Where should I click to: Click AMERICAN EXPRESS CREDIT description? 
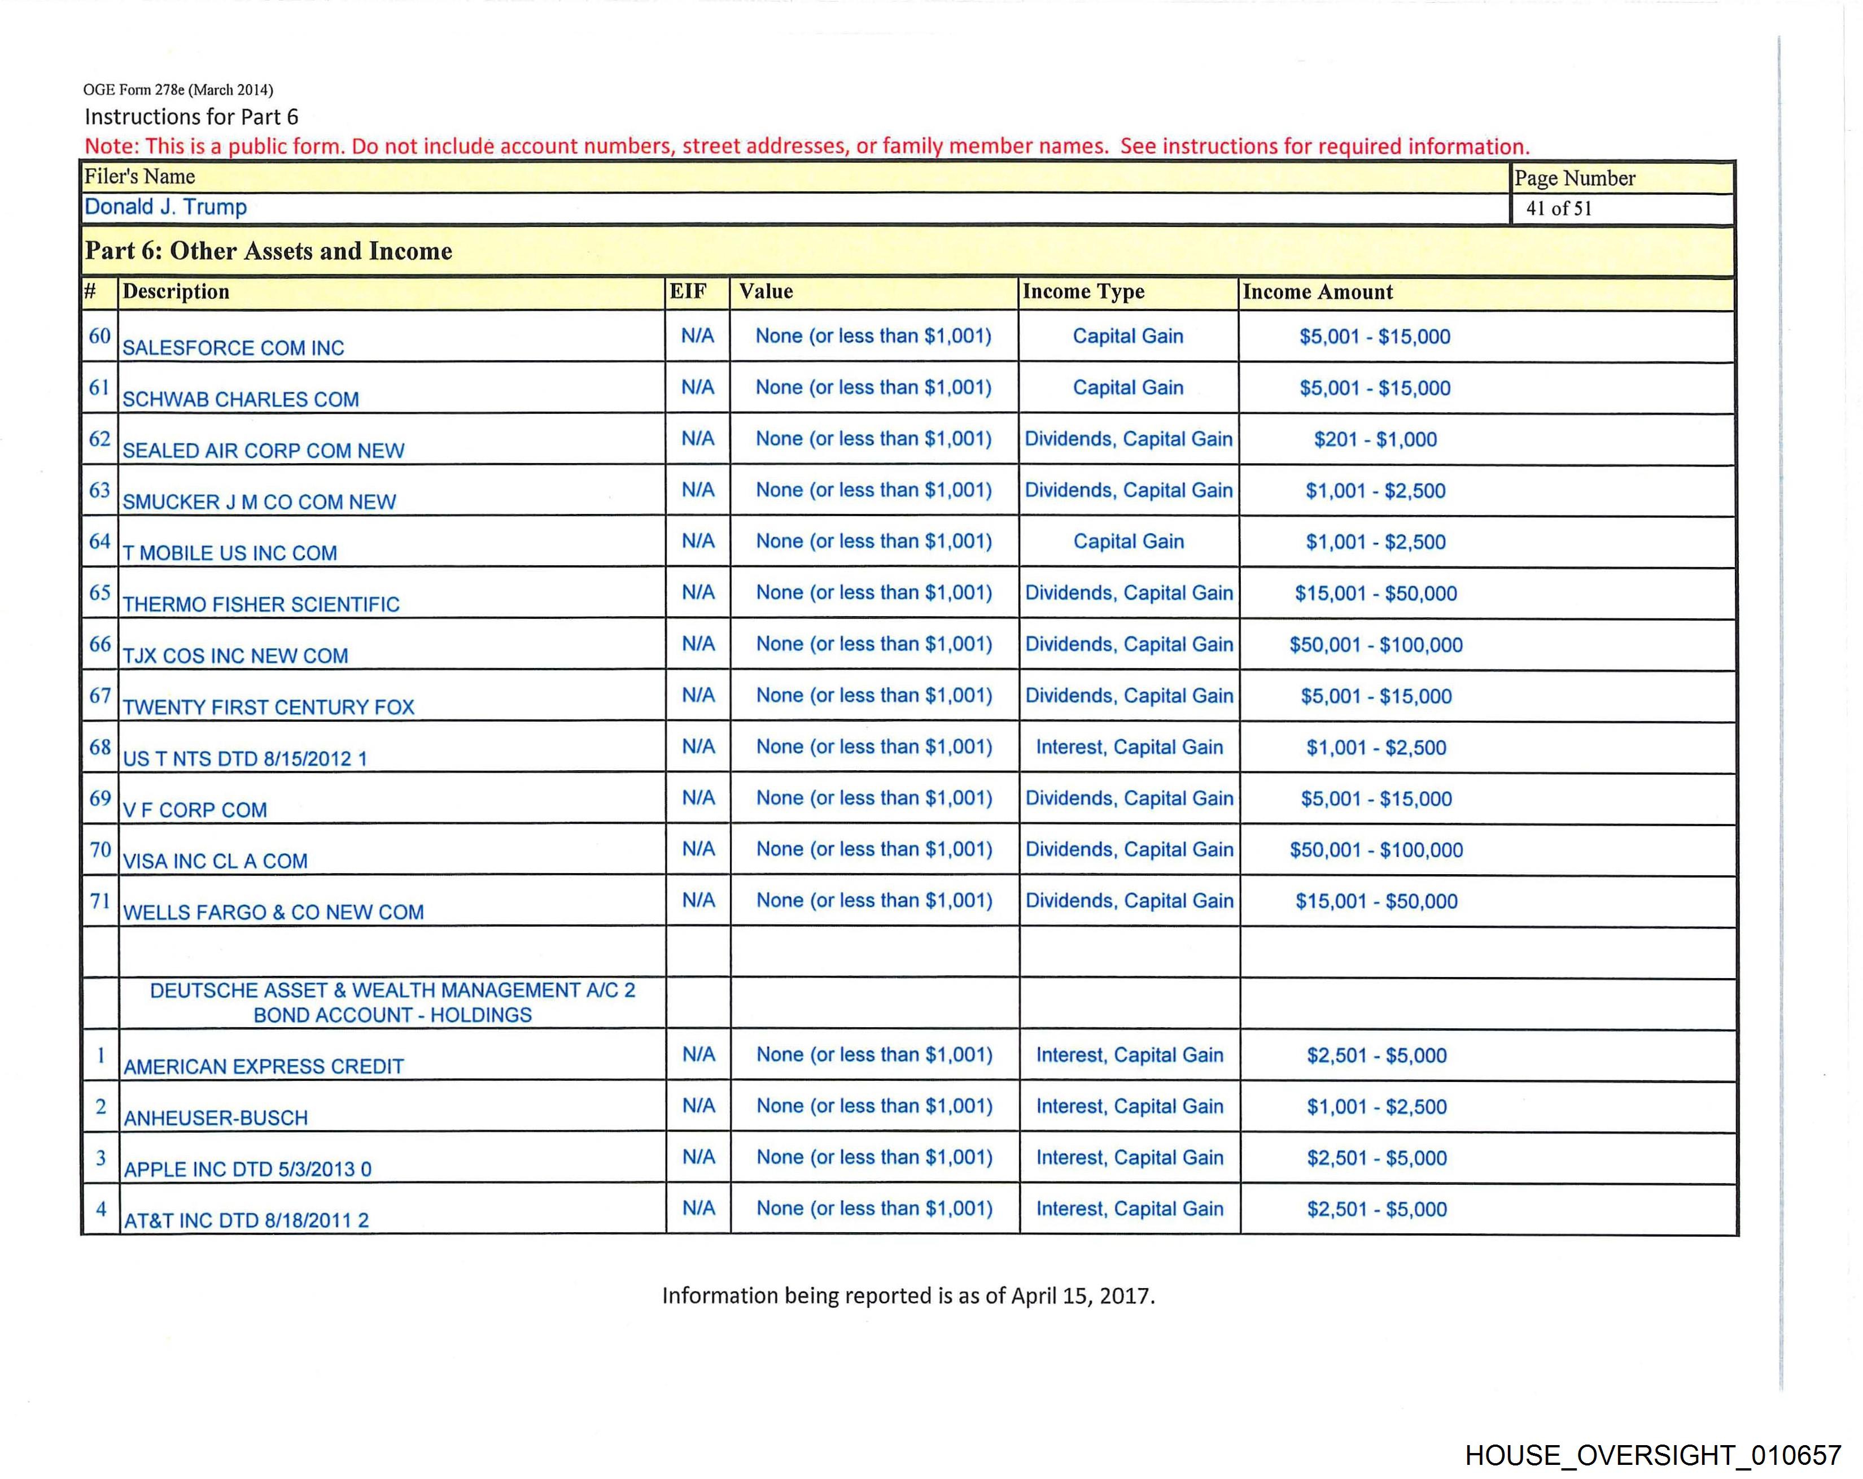[264, 1066]
